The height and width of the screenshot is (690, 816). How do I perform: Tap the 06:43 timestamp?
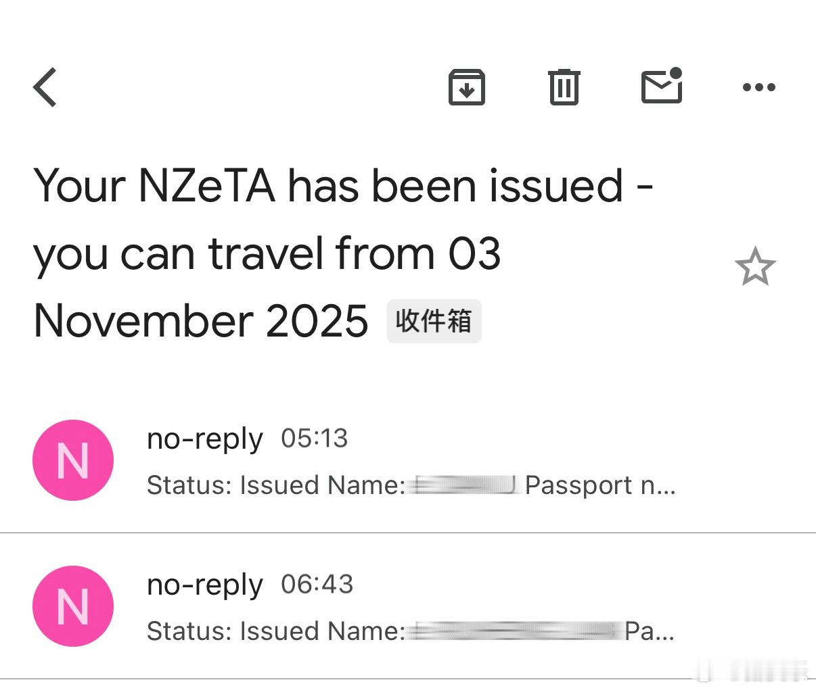tap(318, 585)
